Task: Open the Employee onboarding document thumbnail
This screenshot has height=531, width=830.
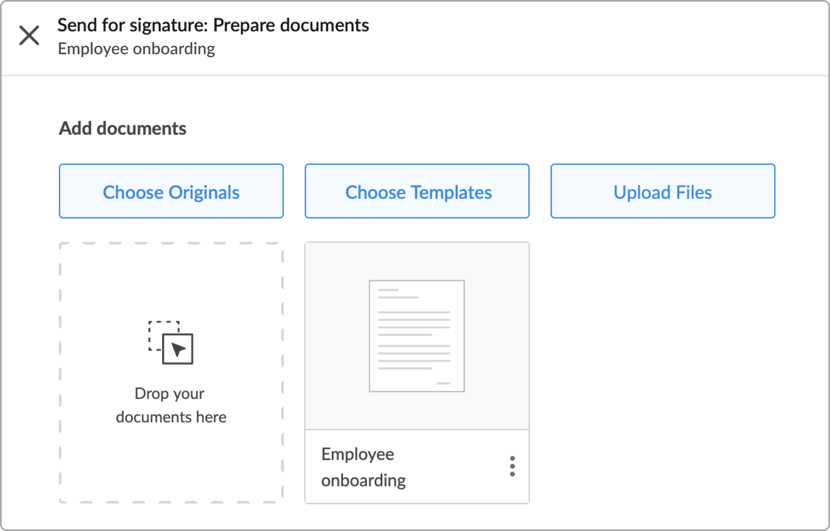Action: (x=417, y=336)
